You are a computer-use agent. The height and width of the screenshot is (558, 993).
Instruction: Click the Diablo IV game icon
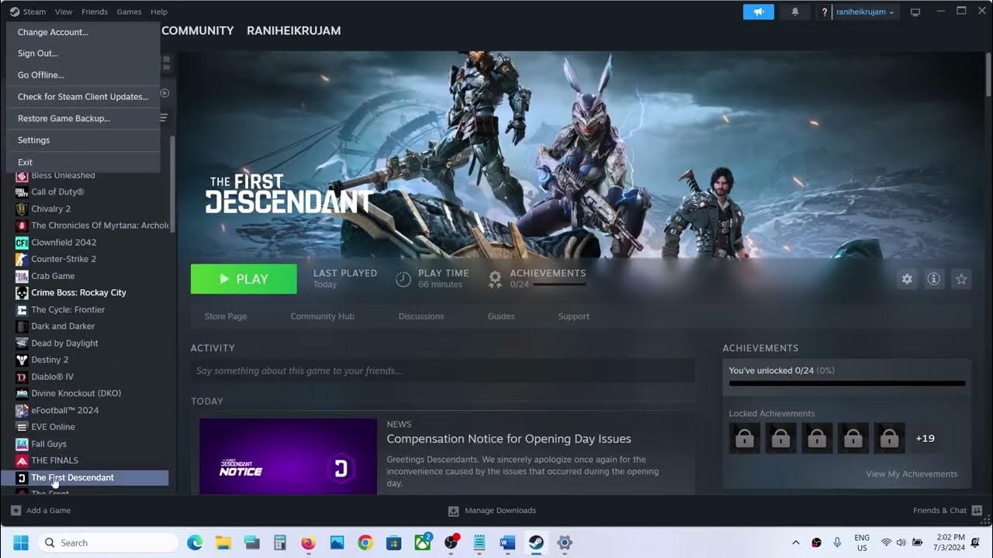(22, 377)
